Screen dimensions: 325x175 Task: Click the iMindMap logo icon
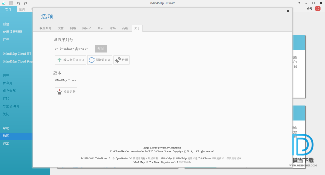pos(4,3)
